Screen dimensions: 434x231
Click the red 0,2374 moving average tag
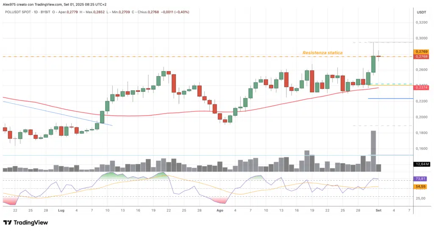(x=422, y=87)
